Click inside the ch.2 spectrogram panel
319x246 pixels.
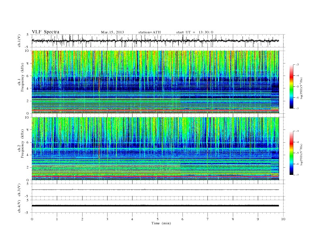pos(155,148)
